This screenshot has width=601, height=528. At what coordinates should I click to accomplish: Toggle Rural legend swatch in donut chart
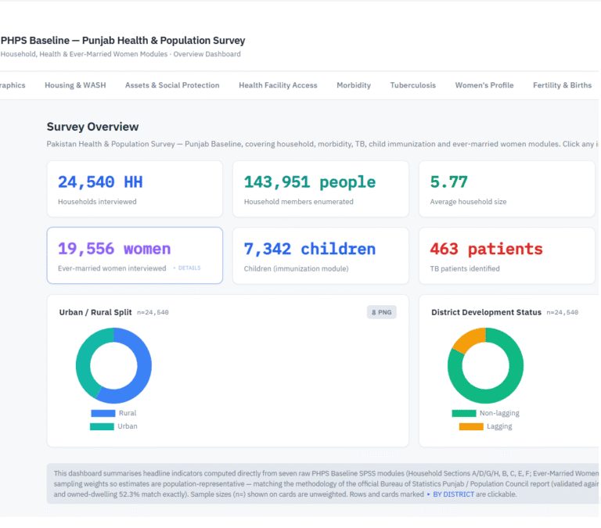(x=103, y=413)
